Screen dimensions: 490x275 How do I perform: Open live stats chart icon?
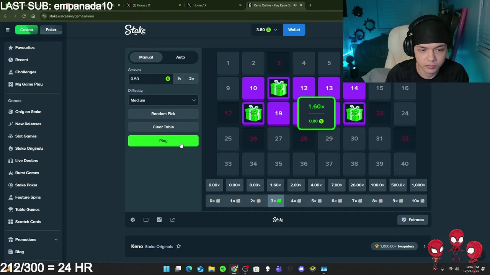pos(159,220)
